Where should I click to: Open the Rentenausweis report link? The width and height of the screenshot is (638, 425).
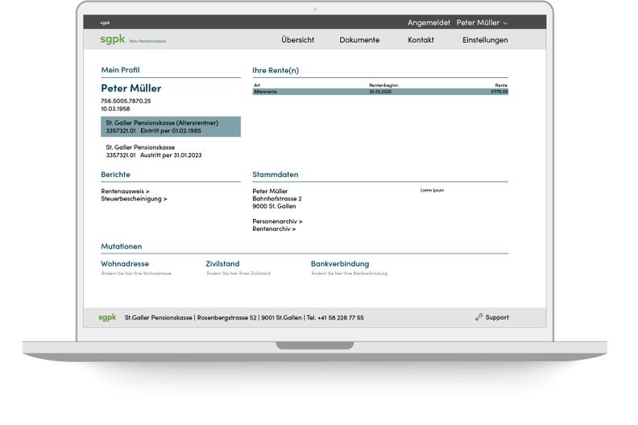tap(125, 191)
